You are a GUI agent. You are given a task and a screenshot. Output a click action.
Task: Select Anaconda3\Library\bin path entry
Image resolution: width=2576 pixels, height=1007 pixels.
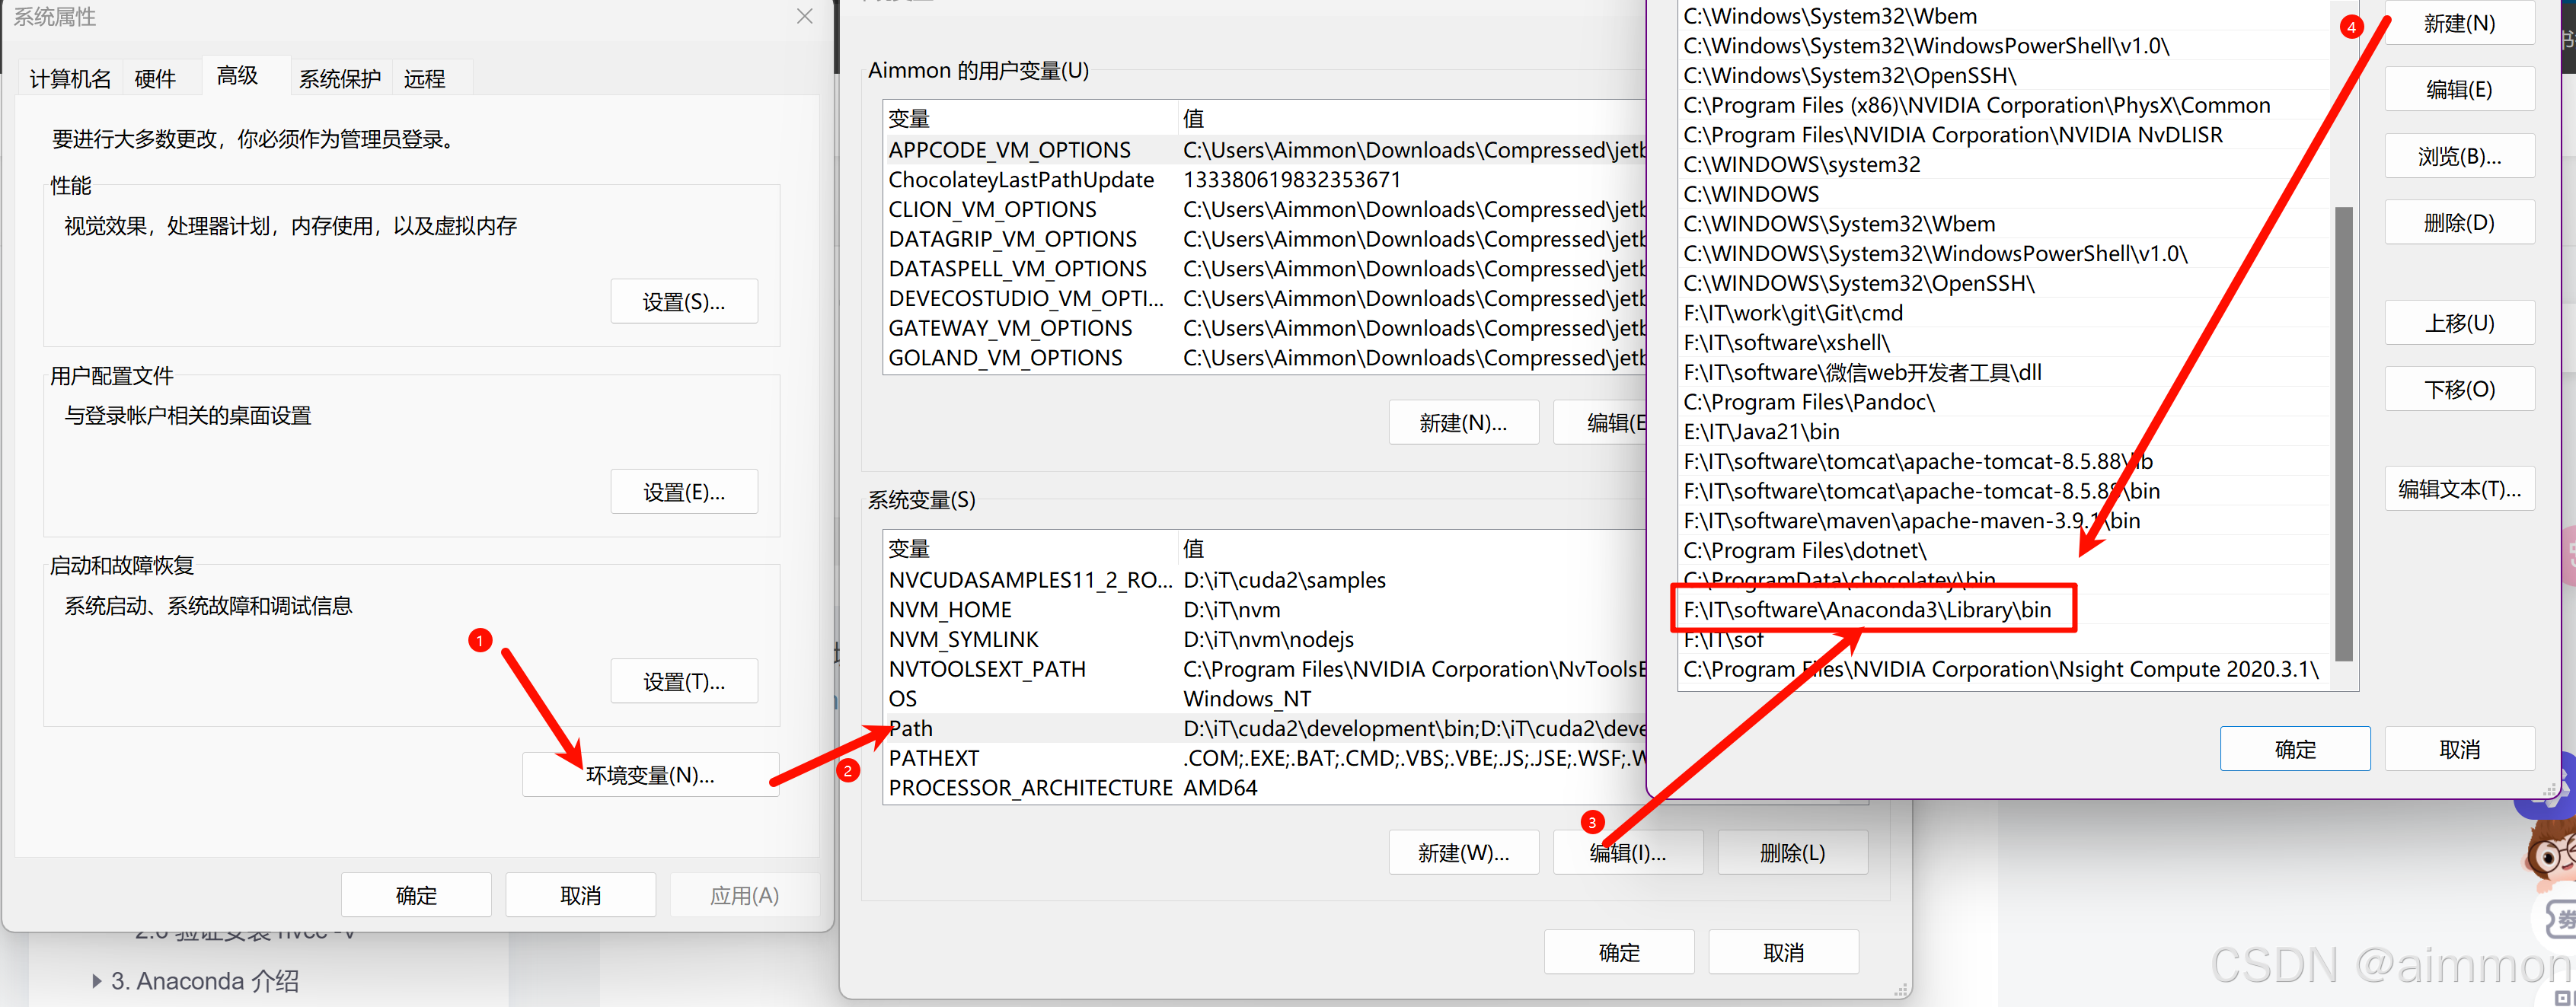[2005, 610]
